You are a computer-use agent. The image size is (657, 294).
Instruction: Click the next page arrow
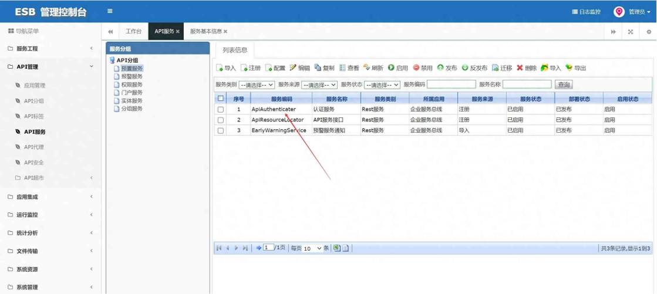(236, 248)
